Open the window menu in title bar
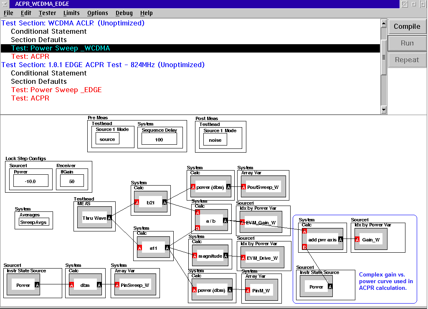428x309 pixels. point(5,4)
